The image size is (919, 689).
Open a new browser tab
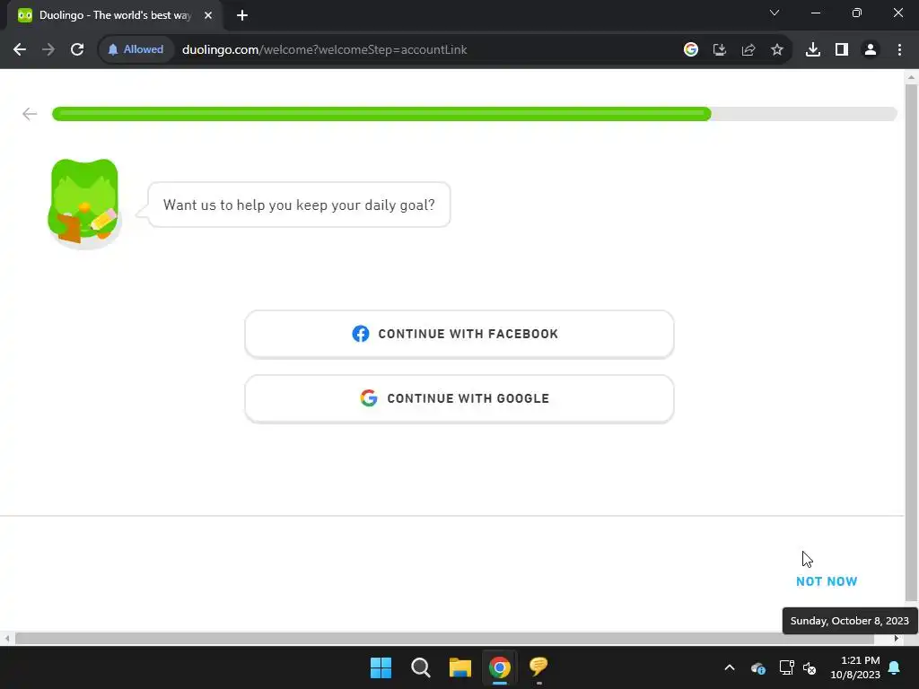coord(242,15)
